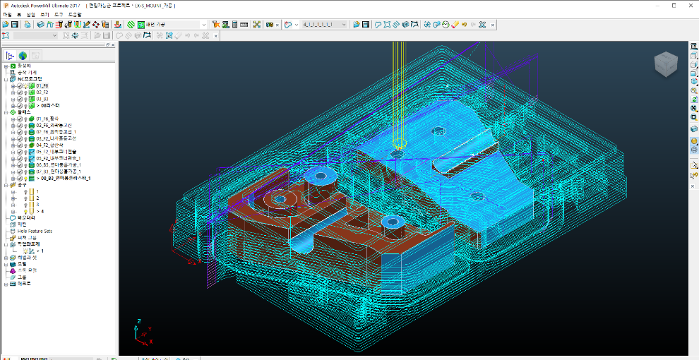The width and height of the screenshot is (699, 360).
Task: Click the Open Project icon in the main toolbar
Action: click(6, 25)
